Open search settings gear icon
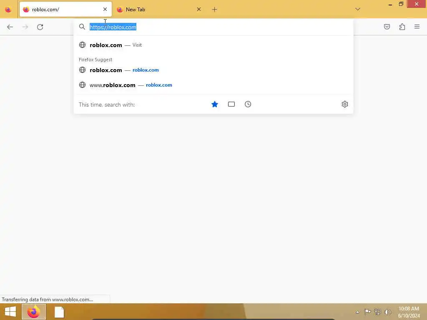Screen dimensions: 427x320 [345, 104]
